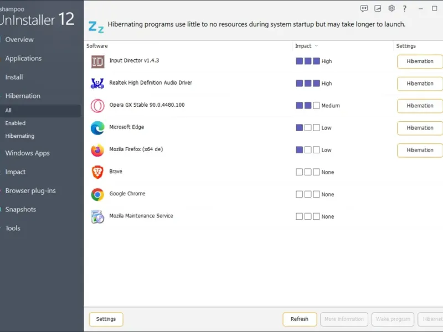This screenshot has width=443, height=332.
Task: Click the bottom-left Settings button
Action: (106, 319)
